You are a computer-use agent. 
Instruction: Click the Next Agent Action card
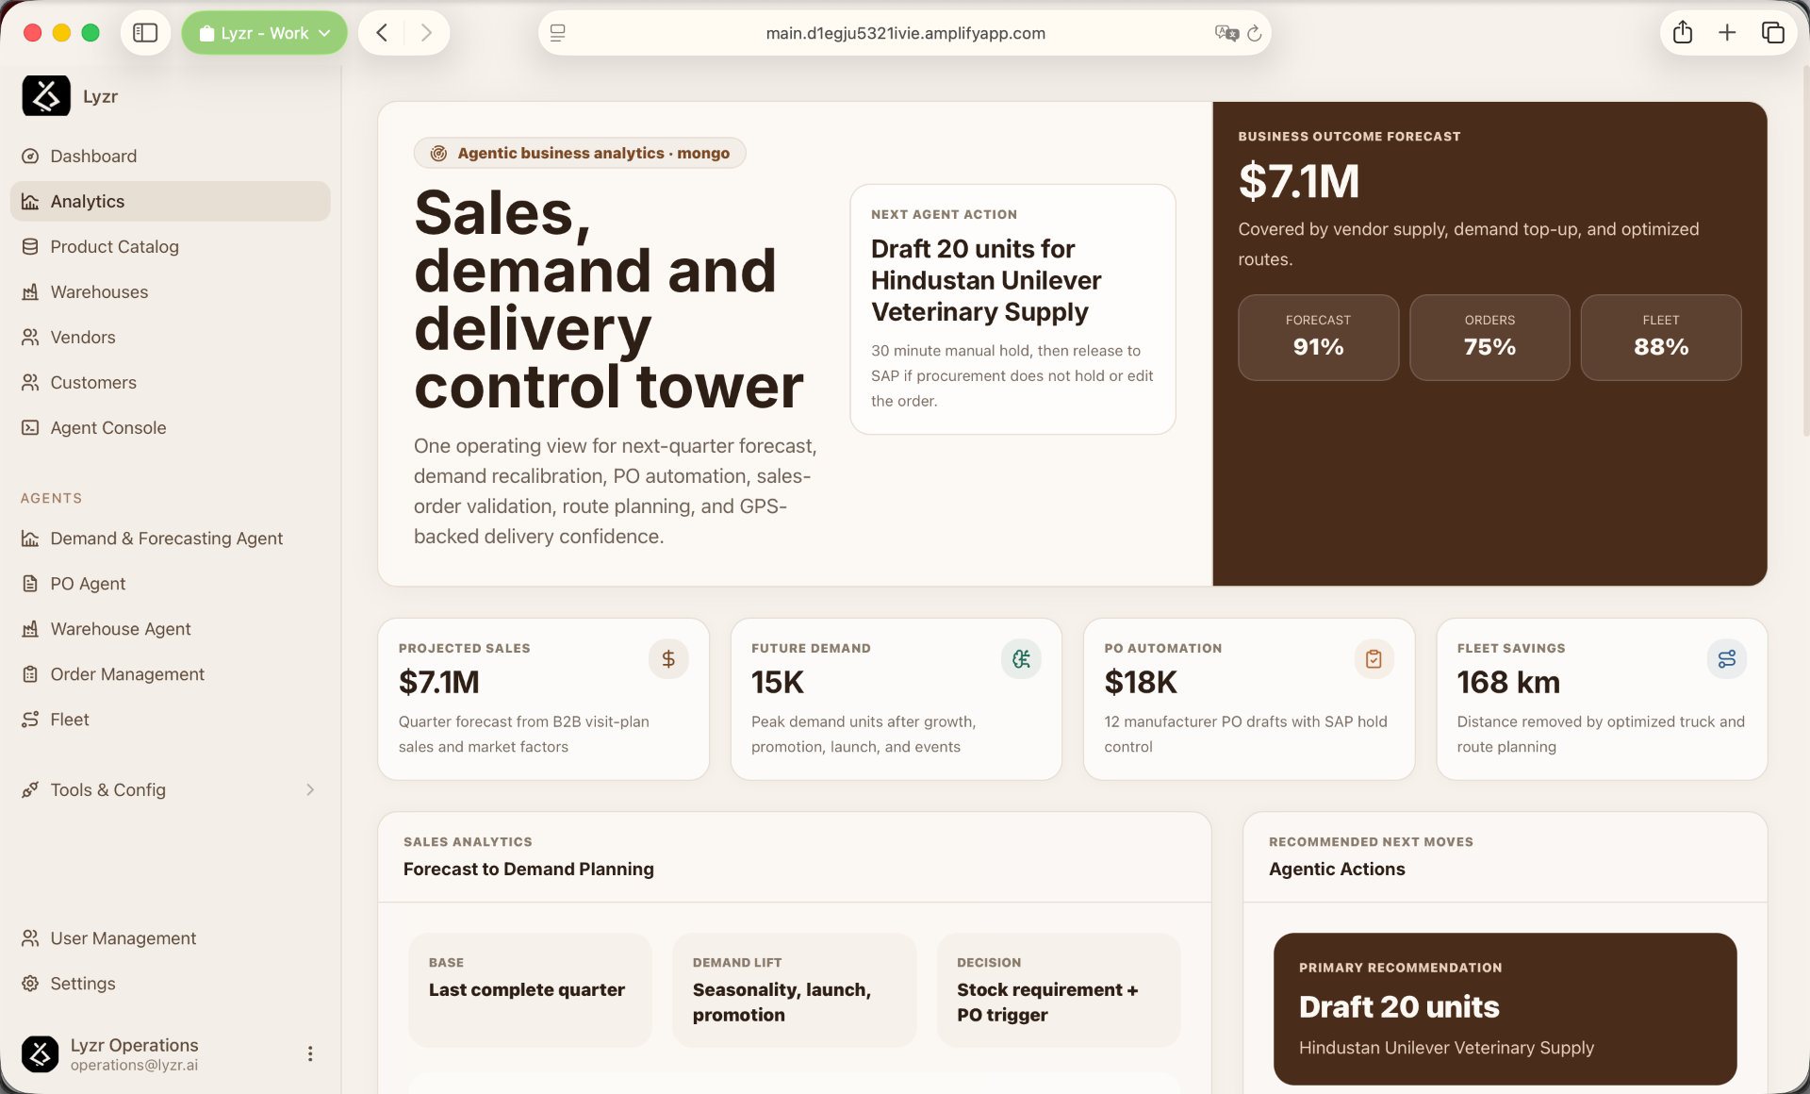pyautogui.click(x=1012, y=309)
